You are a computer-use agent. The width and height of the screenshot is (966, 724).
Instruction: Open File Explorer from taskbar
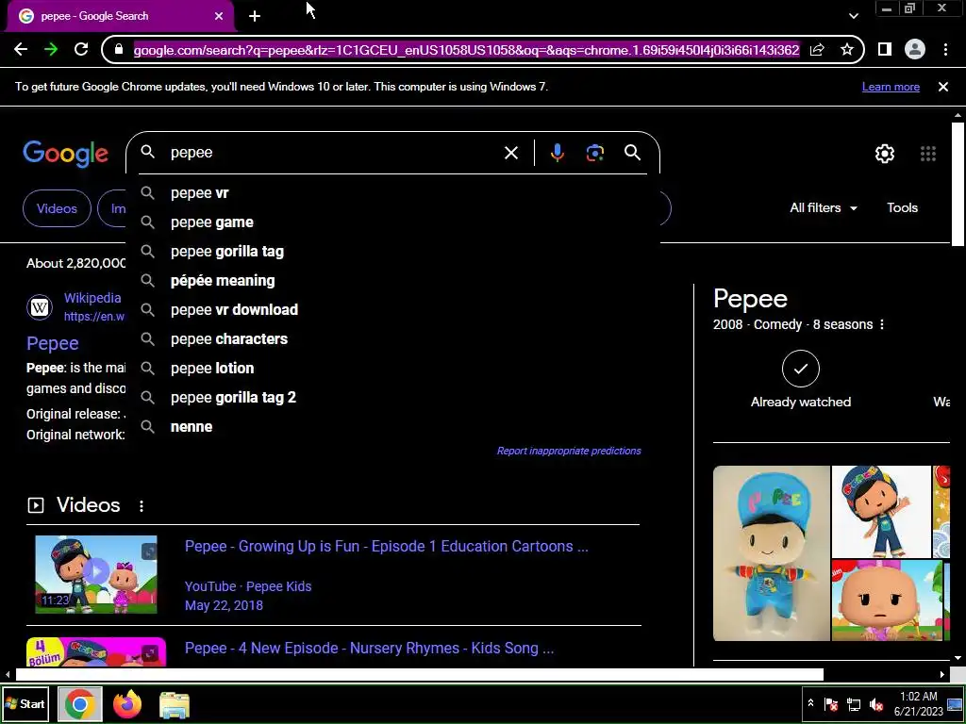pos(175,704)
